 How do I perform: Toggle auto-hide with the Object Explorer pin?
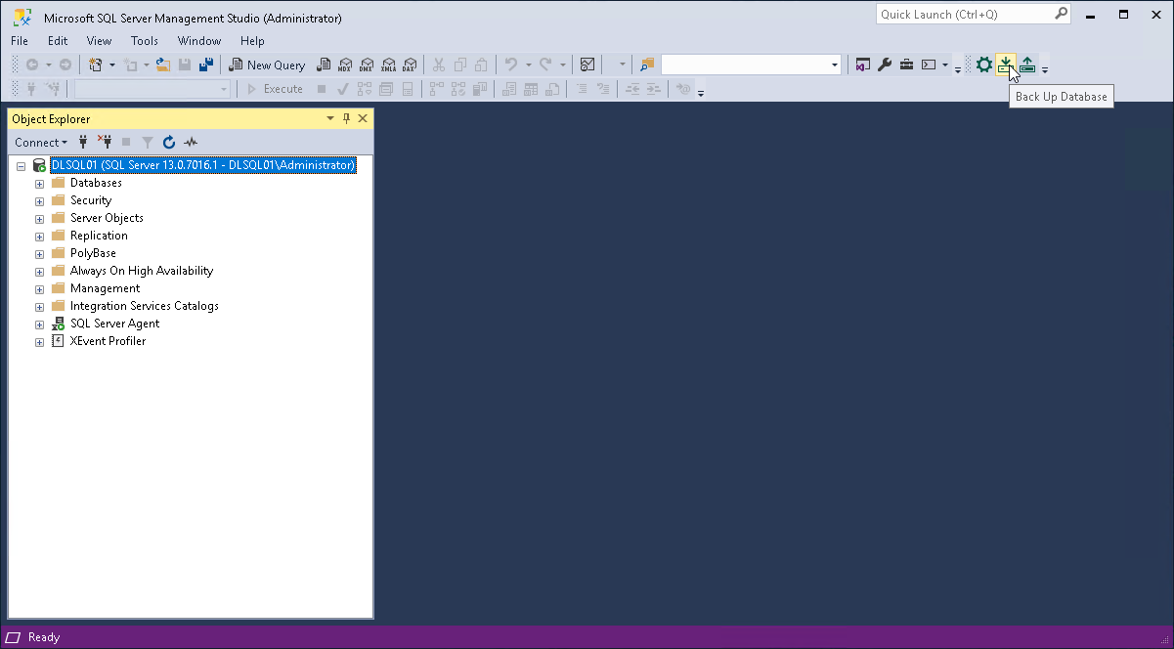346,118
